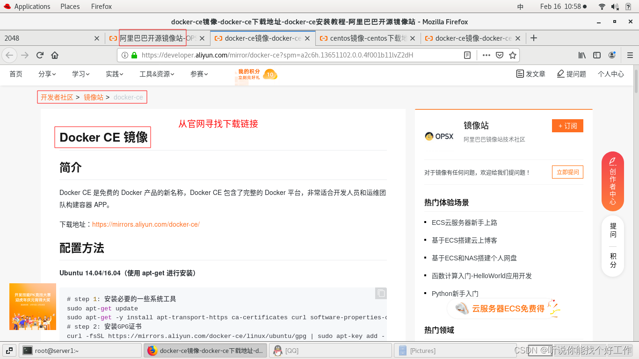Click the 积分 floating button
The width and height of the screenshot is (639, 359).
pos(613,260)
